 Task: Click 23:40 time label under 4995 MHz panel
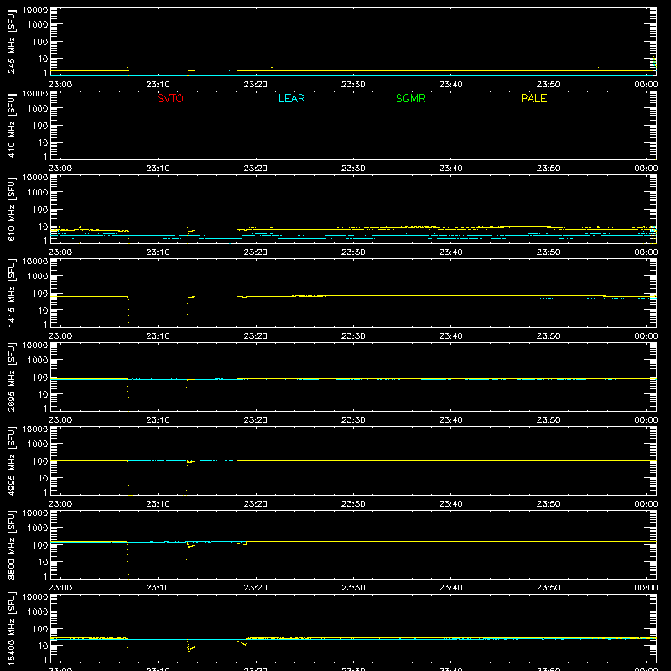click(450, 504)
